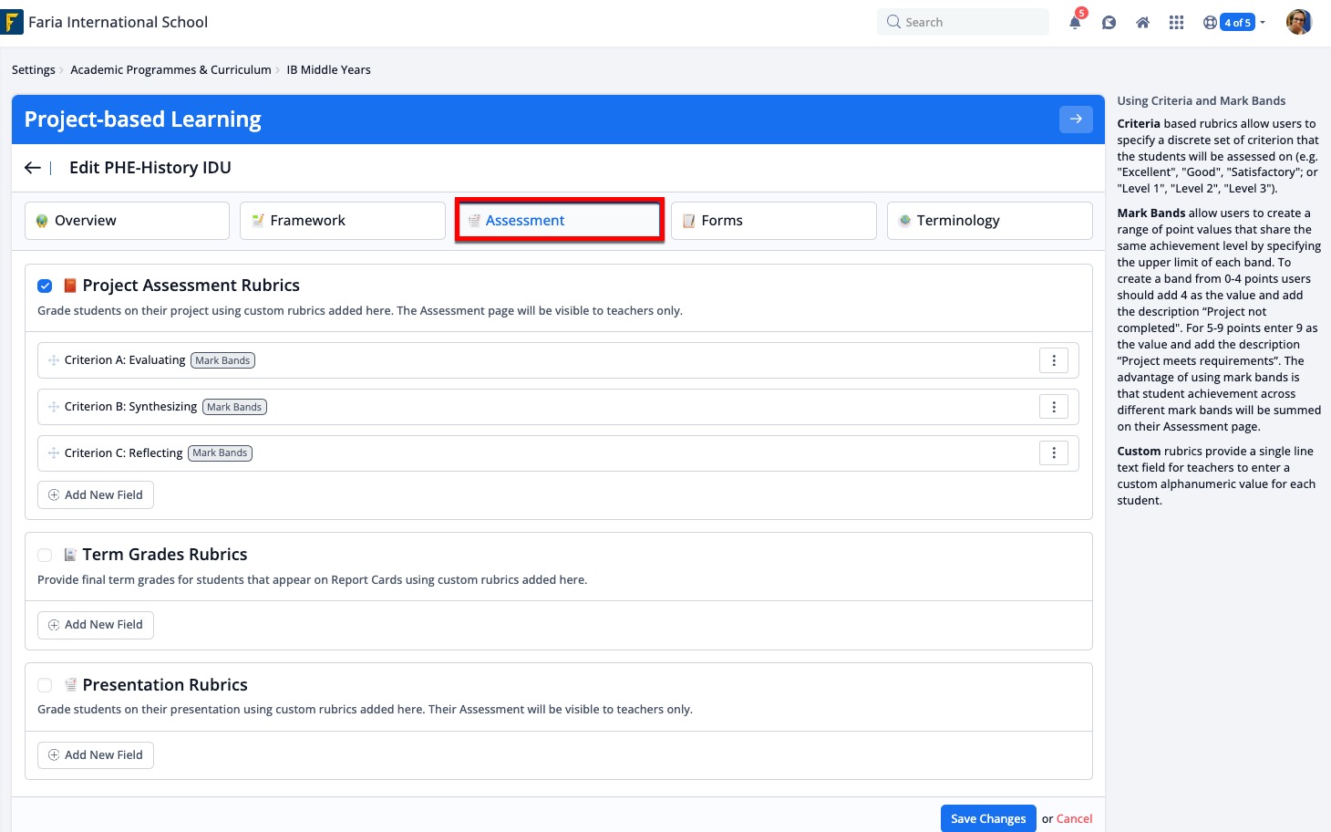Click the blue arrow button in Project-based Learning header
This screenshot has width=1331, height=832.
point(1076,119)
